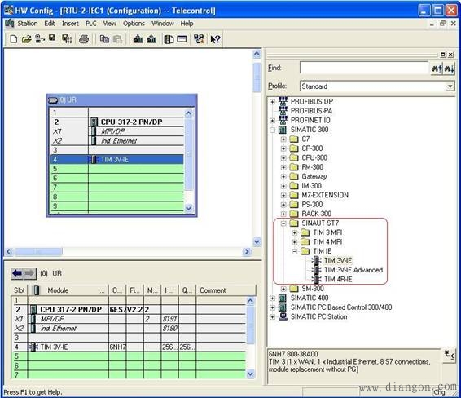Click the Paste toolbar icon

pyautogui.click(x=117, y=39)
